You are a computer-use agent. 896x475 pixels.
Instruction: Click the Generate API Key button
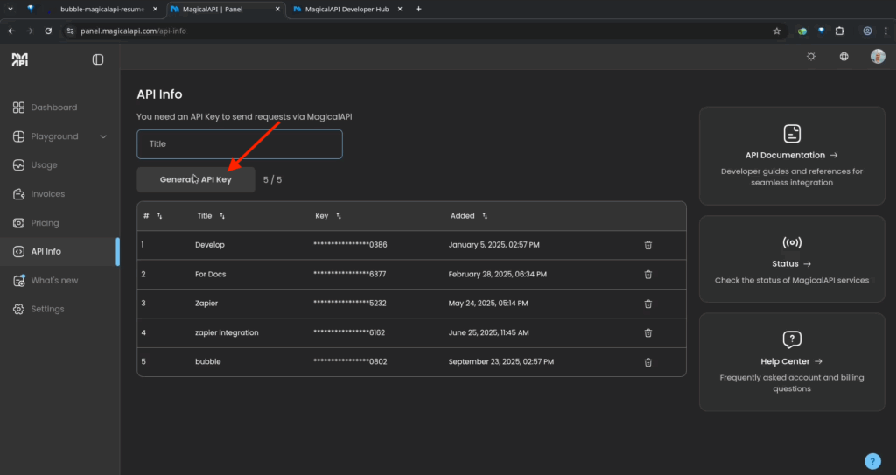[196, 179]
